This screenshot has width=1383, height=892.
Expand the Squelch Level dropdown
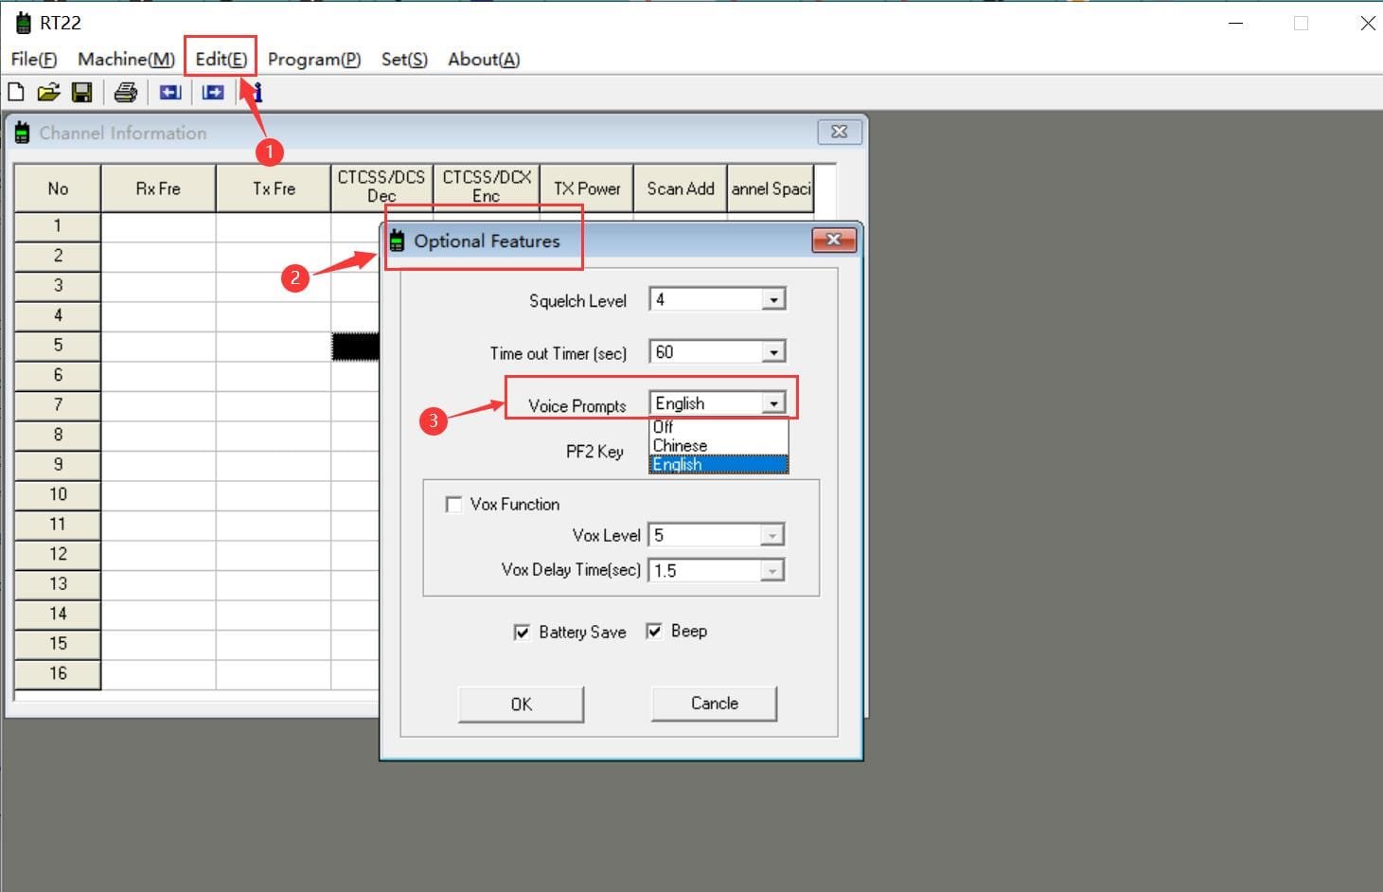[773, 300]
